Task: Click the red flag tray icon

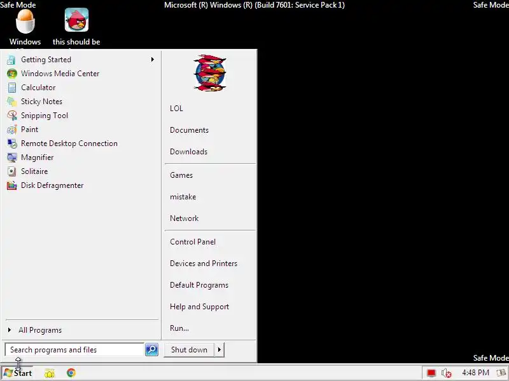Action: (x=431, y=373)
